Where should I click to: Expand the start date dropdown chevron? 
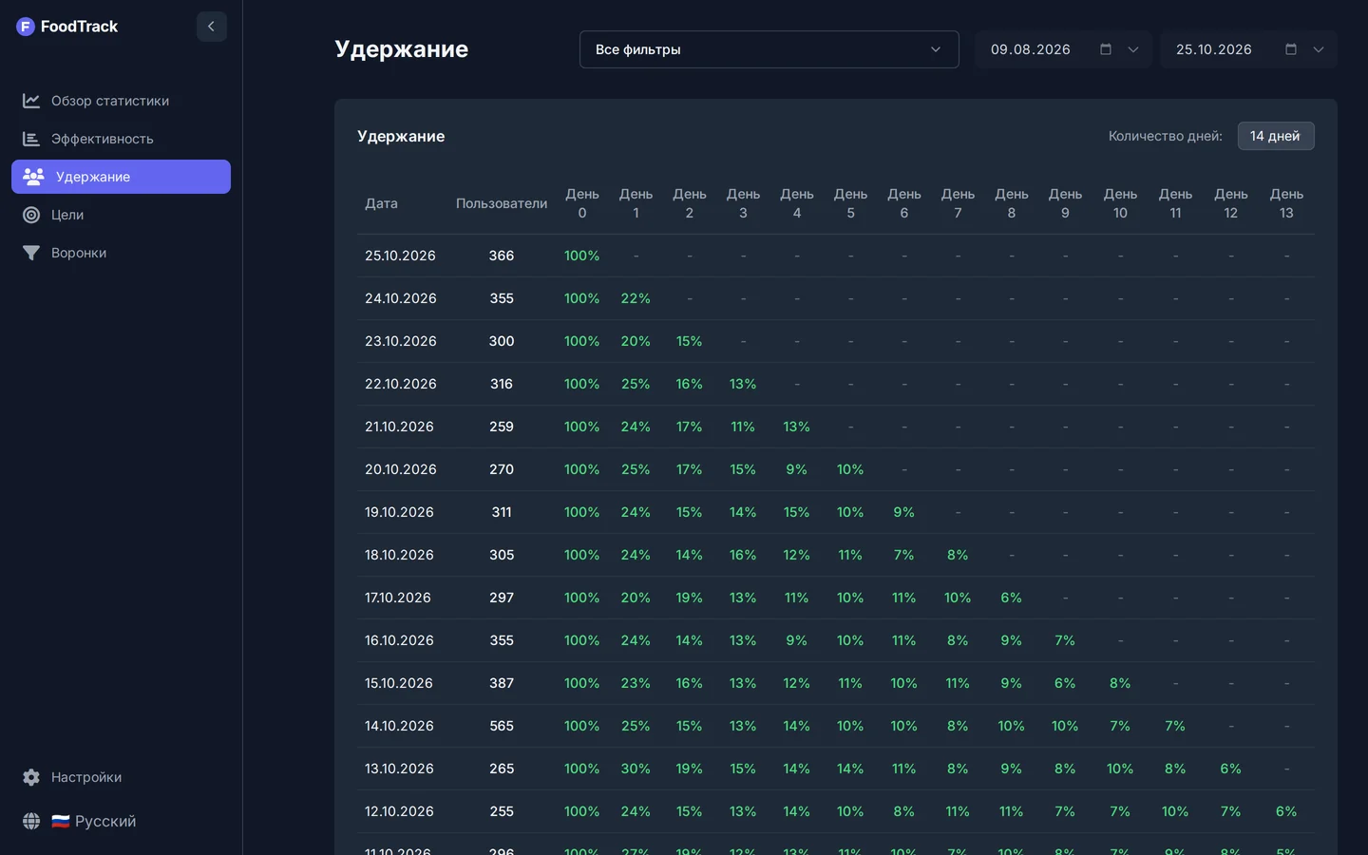(x=1133, y=49)
